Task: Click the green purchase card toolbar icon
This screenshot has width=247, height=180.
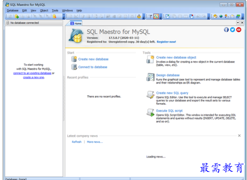Action: pyautogui.click(x=238, y=16)
